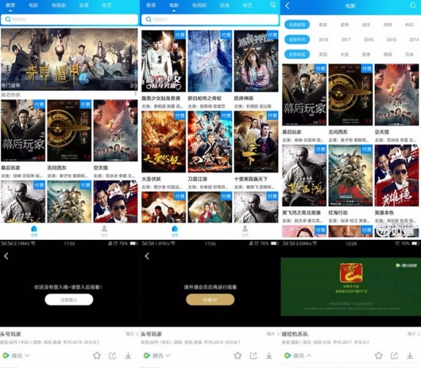Tap download icon under 缝纫机乐队
The image size is (421, 368).
[410, 356]
